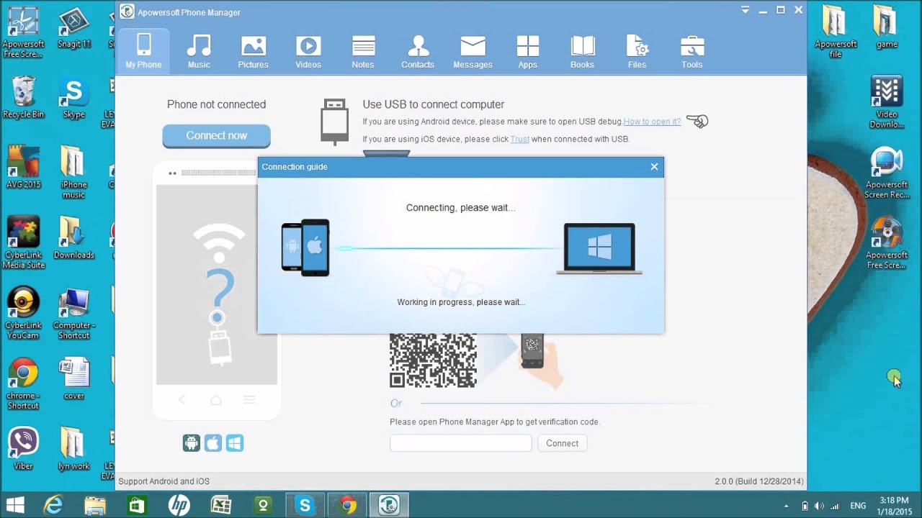Viewport: 922px width, 518px height.
Task: Open Excel from the taskbar
Action: point(220,506)
